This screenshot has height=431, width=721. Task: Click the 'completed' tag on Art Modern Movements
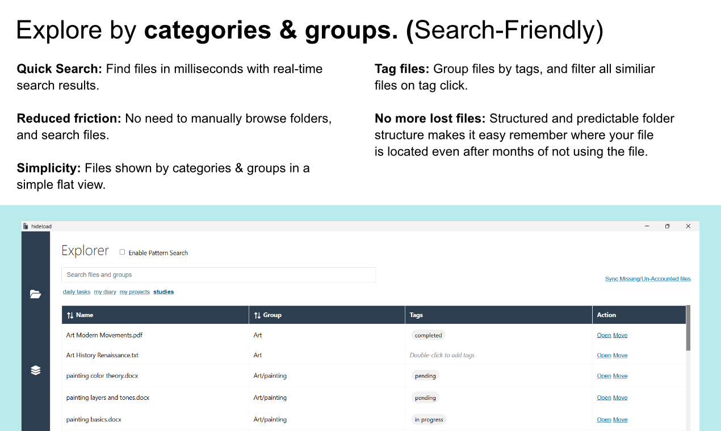(428, 335)
